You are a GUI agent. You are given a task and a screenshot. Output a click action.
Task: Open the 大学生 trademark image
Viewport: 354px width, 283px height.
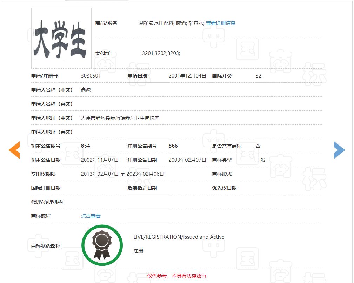pyautogui.click(x=61, y=38)
